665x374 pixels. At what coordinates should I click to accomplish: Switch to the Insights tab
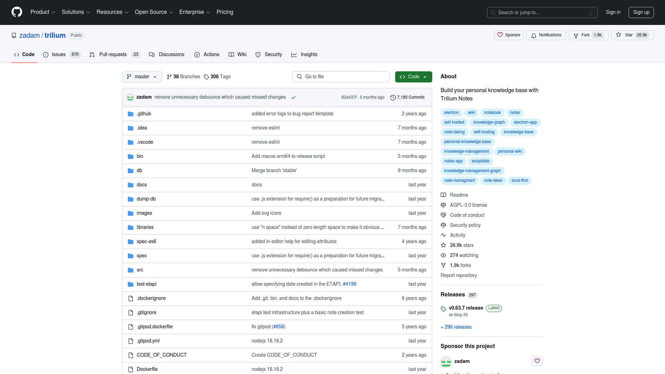tap(304, 55)
